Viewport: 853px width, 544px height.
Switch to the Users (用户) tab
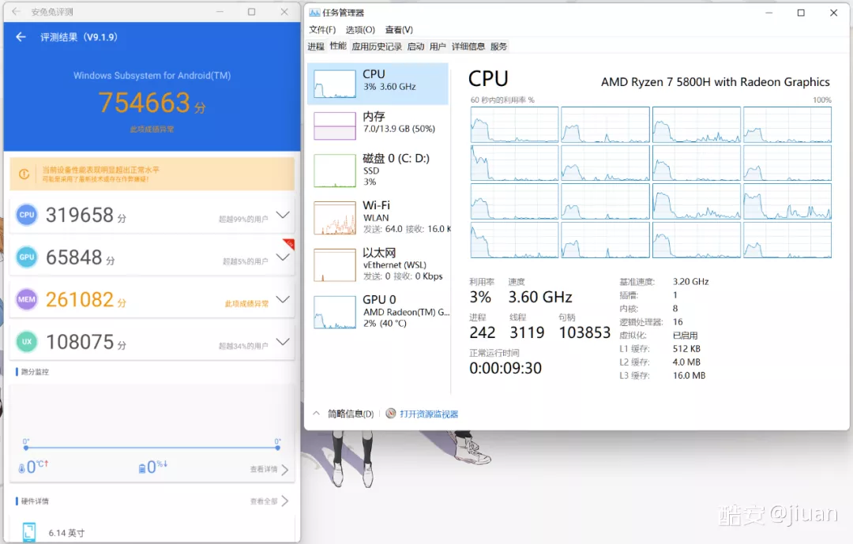pyautogui.click(x=438, y=47)
